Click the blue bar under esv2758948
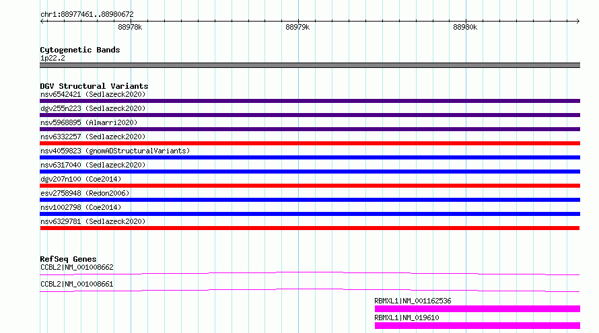The width and height of the screenshot is (599, 333). pyautogui.click(x=310, y=200)
